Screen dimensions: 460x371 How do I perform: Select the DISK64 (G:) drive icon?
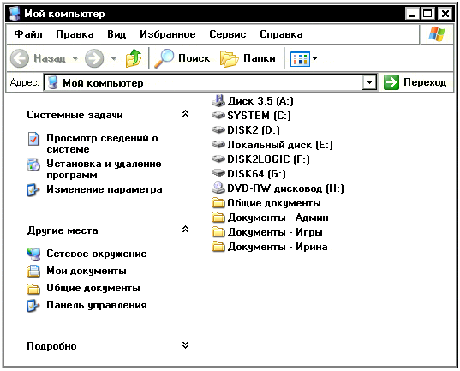[218, 173]
